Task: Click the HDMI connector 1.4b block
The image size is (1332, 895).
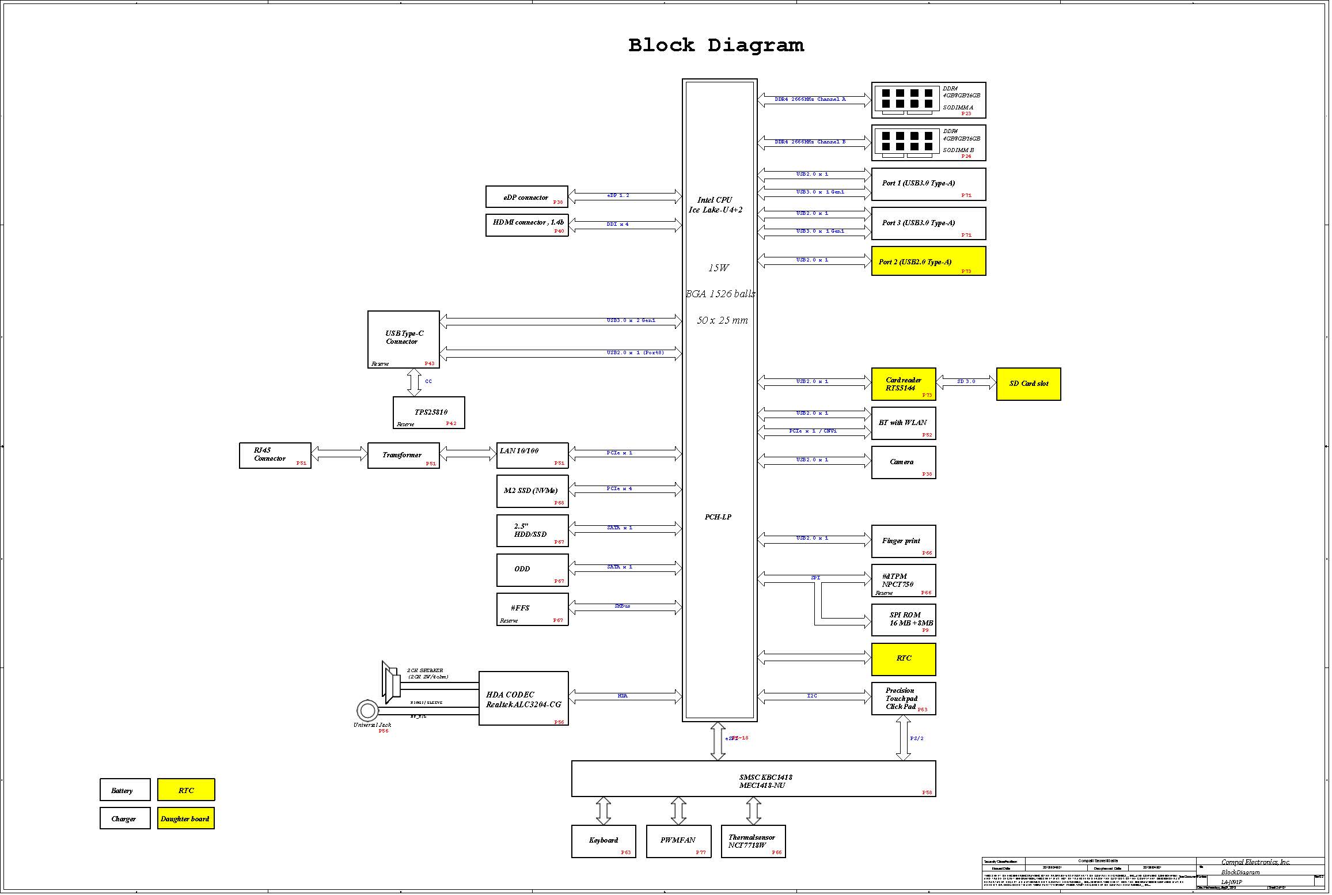Action: 528,225
